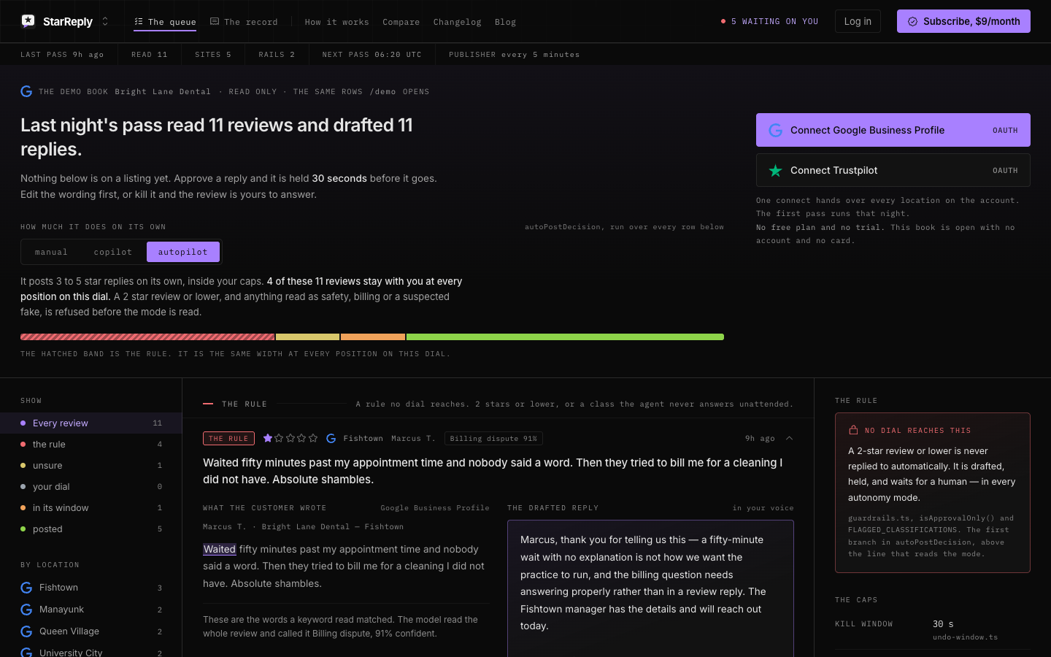The width and height of the screenshot is (1051, 657).
Task: Click the red waiting status dot
Action: click(723, 21)
